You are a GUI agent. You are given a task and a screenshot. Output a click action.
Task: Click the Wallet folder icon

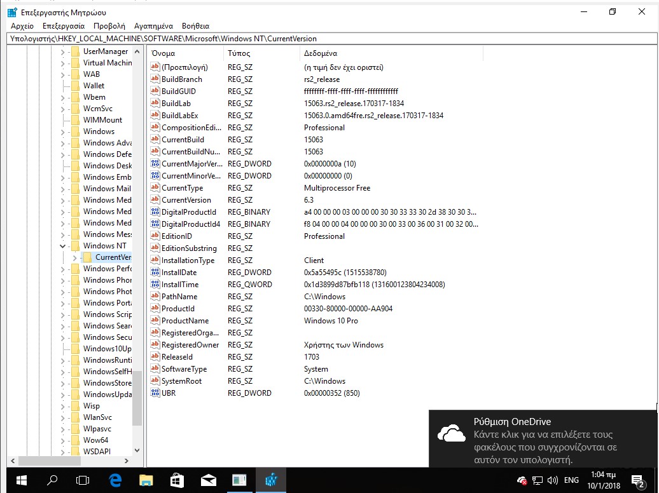point(75,86)
